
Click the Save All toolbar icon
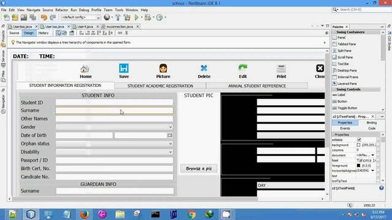(x=32, y=18)
